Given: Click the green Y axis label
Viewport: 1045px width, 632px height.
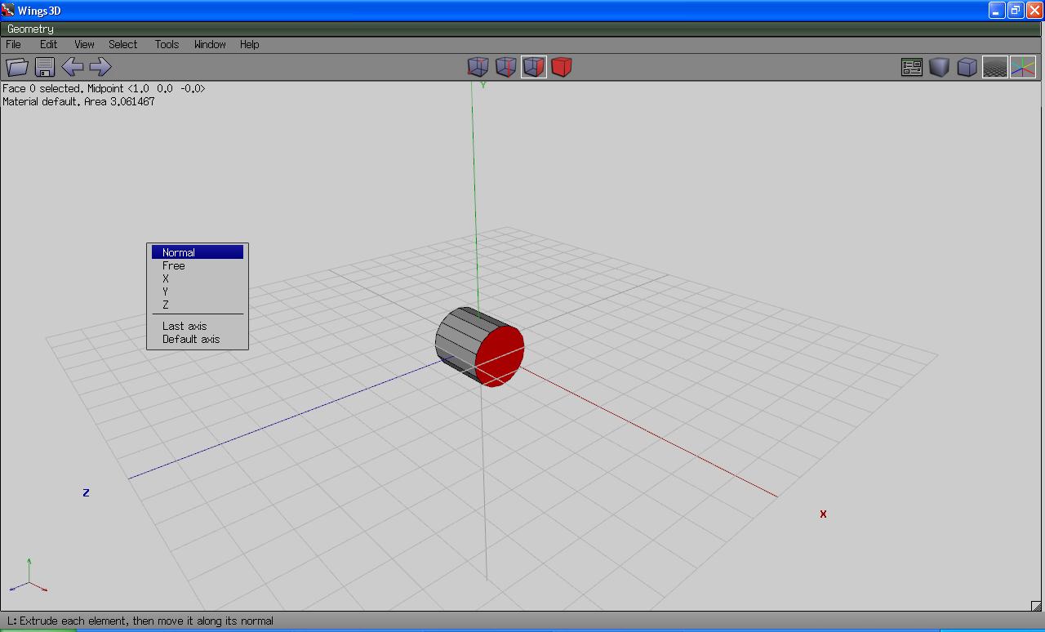Looking at the screenshot, I should (x=482, y=84).
